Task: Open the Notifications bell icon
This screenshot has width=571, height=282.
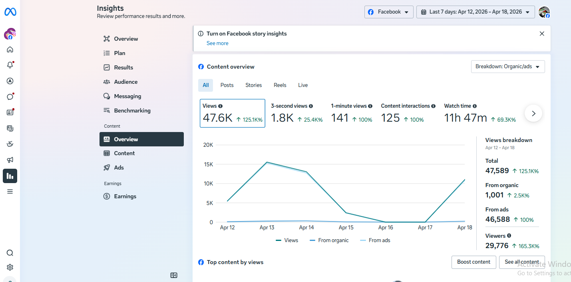Action: click(10, 65)
